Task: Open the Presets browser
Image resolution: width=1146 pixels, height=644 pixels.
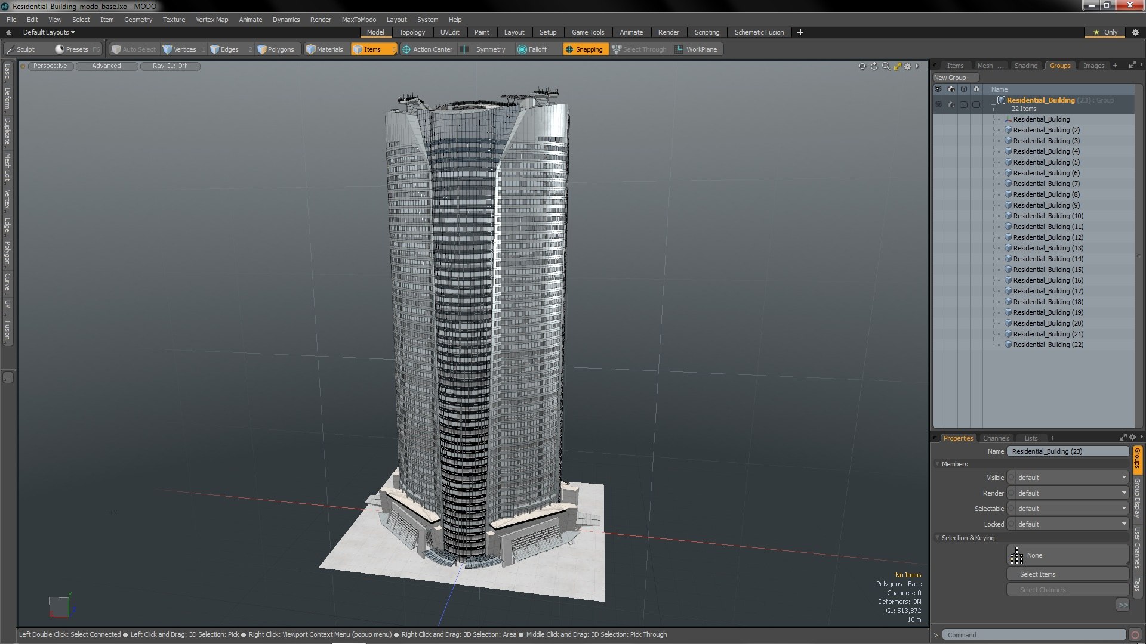Action: [x=77, y=49]
